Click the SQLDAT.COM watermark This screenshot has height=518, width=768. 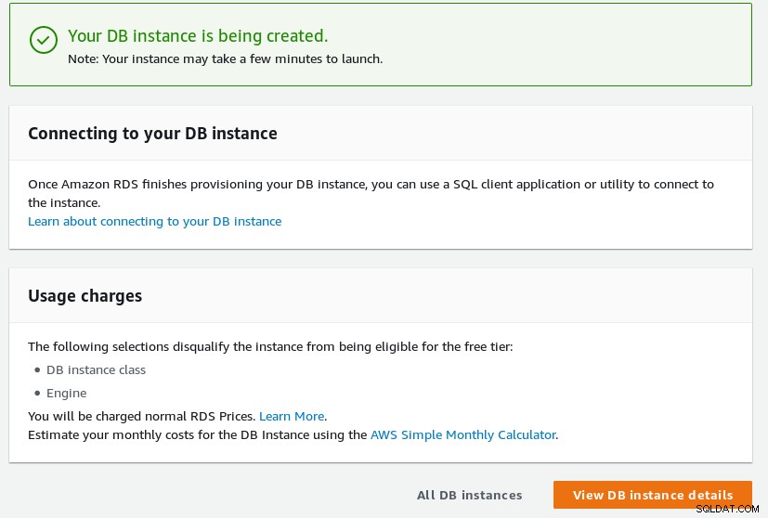727,510
